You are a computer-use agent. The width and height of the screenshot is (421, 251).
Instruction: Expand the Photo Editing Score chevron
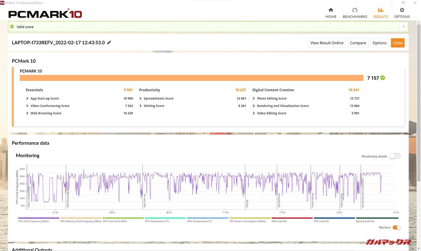[x=254, y=98]
